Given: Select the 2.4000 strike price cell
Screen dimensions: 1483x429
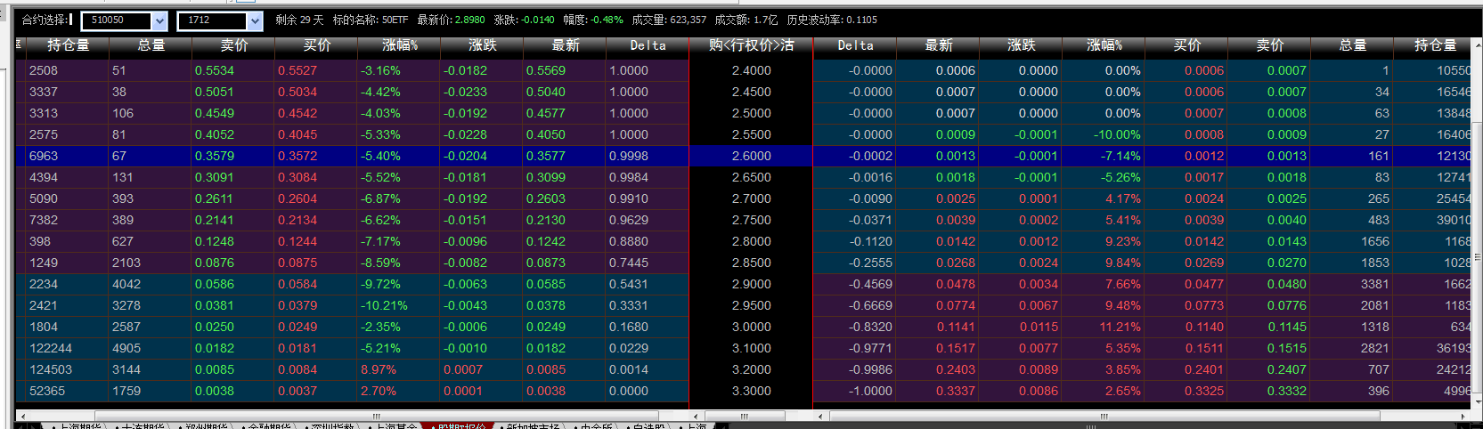Looking at the screenshot, I should coord(751,70).
